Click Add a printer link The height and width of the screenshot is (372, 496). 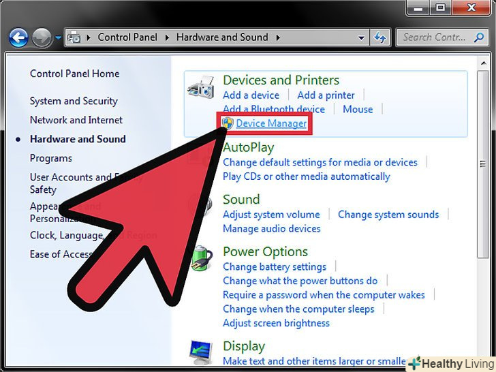pyautogui.click(x=326, y=95)
